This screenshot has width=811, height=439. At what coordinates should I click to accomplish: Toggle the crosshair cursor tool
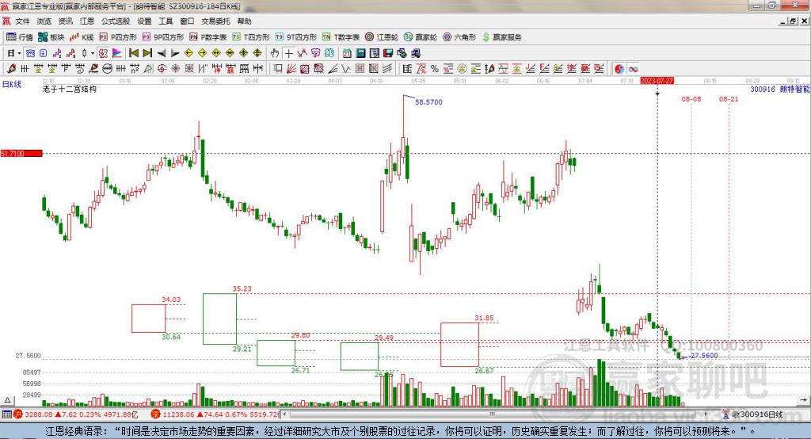click(x=289, y=53)
